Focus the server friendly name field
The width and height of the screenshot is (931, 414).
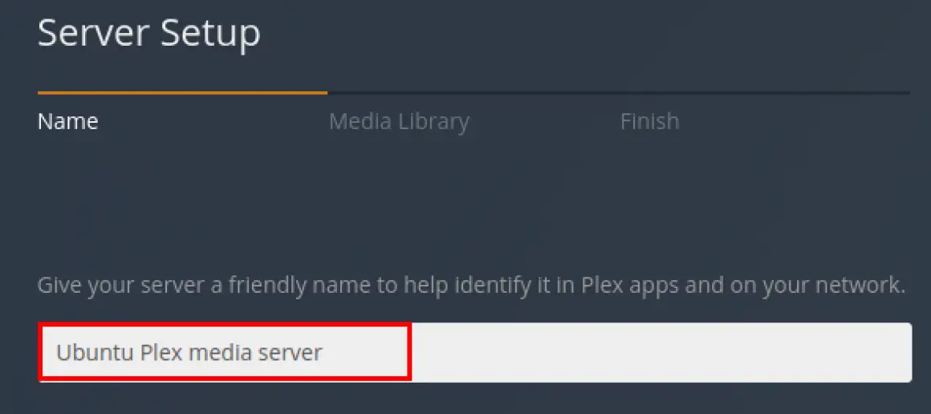[475, 352]
